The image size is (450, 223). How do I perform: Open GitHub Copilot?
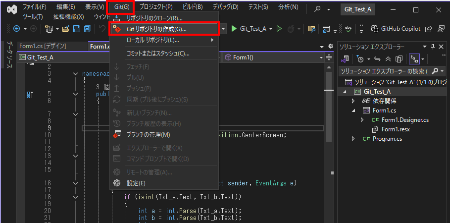click(396, 29)
